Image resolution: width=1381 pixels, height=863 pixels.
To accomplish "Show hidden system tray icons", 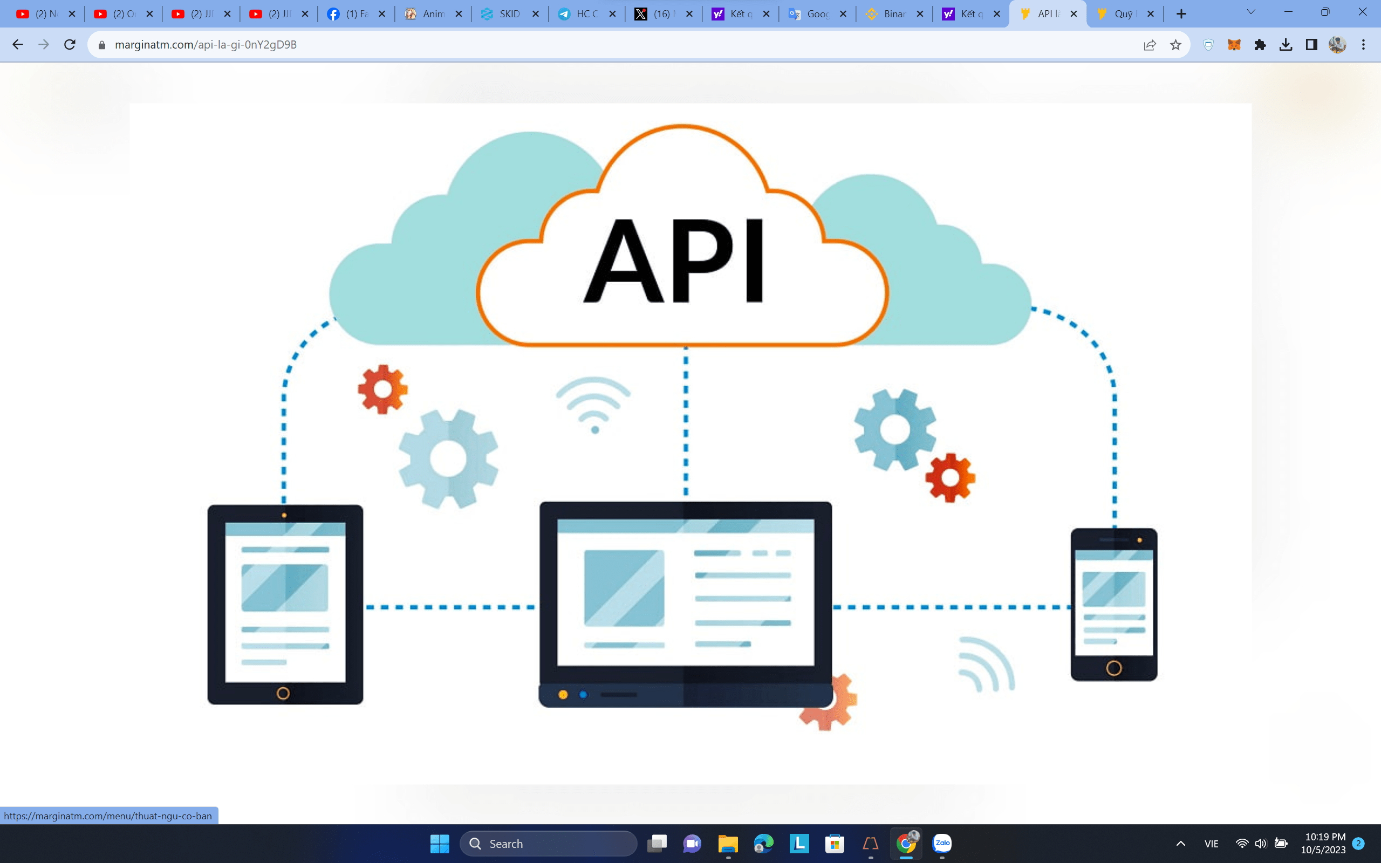I will click(x=1181, y=844).
